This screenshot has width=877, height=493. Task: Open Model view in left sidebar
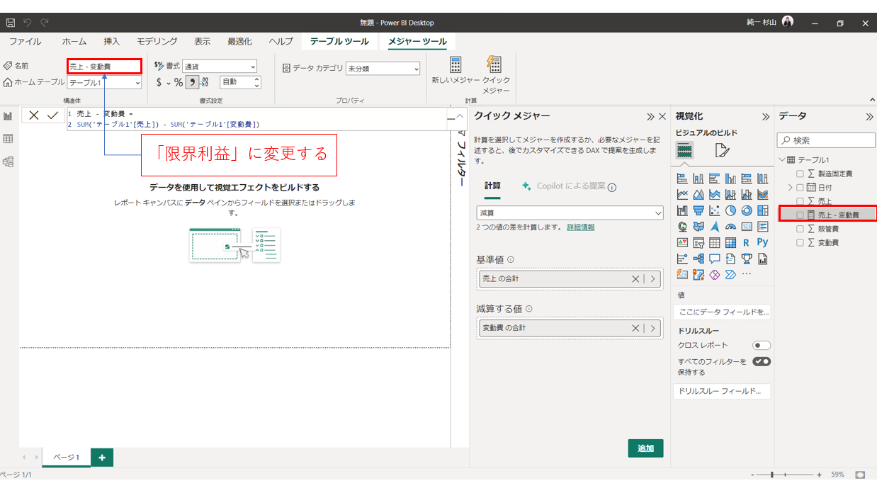coord(9,161)
